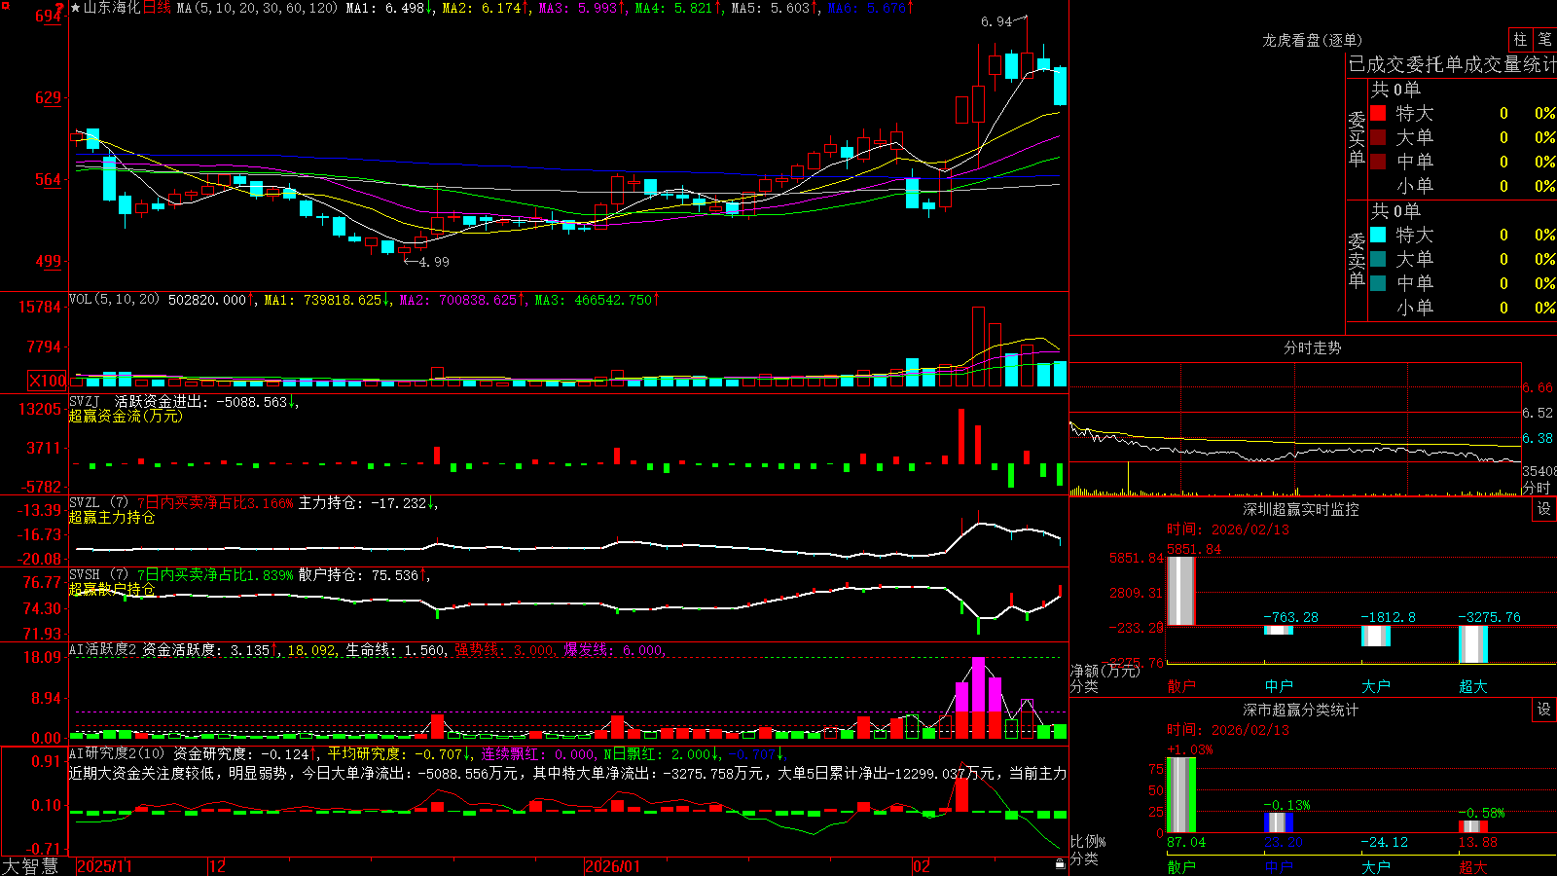Image resolution: width=1557 pixels, height=876 pixels.
Task: Click the 委买单 section label
Action: [x=1357, y=139]
